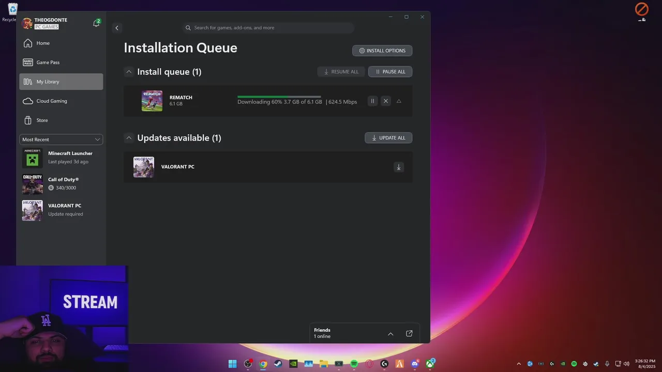Go back using the arrow icon
This screenshot has width=662, height=372.
tap(117, 28)
